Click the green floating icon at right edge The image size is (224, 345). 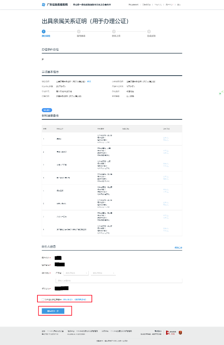coord(221,93)
